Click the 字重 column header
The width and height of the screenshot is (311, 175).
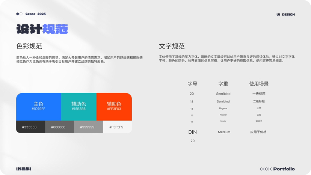(223, 84)
